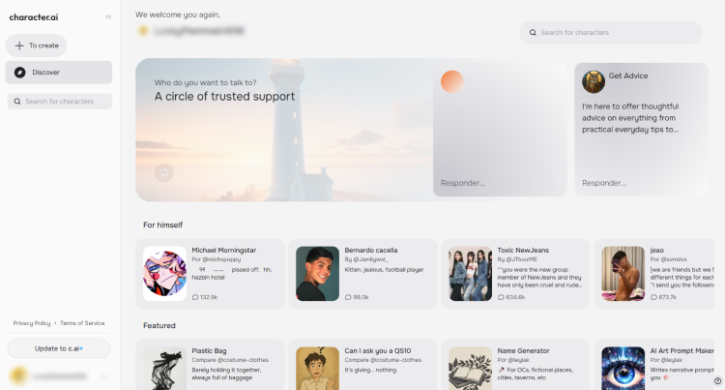Click the Get Advice owl avatar
Image resolution: width=725 pixels, height=390 pixels.
tap(594, 82)
